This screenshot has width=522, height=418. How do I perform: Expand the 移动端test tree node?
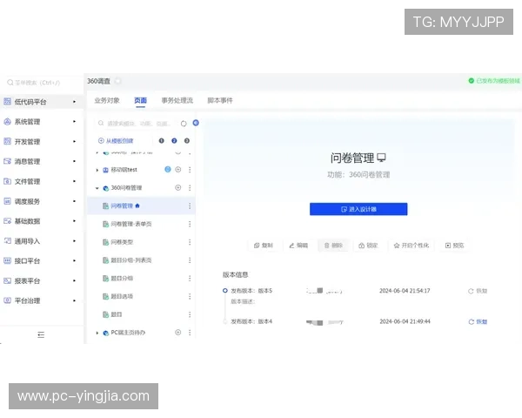97,170
